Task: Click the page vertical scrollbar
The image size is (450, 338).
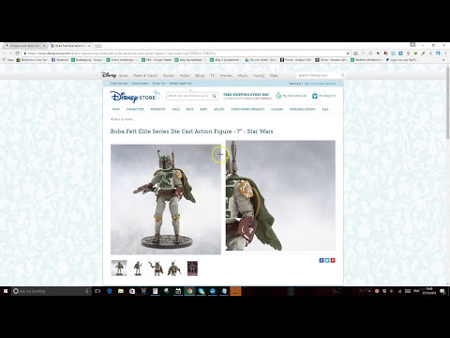Action: click(x=447, y=103)
